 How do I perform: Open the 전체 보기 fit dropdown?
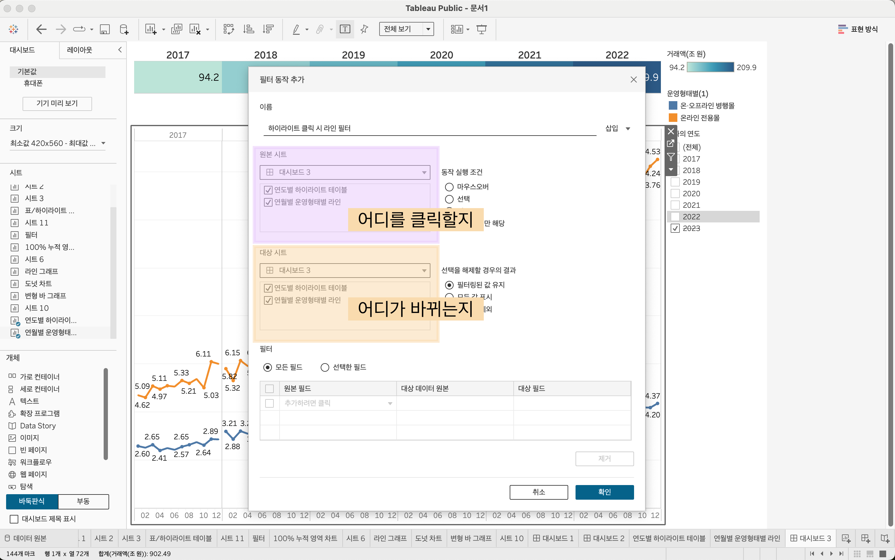click(x=428, y=29)
